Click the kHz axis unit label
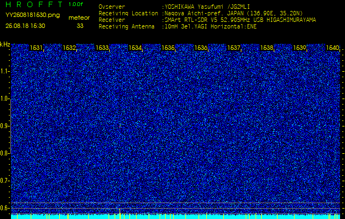345x219 pixels. (5, 44)
